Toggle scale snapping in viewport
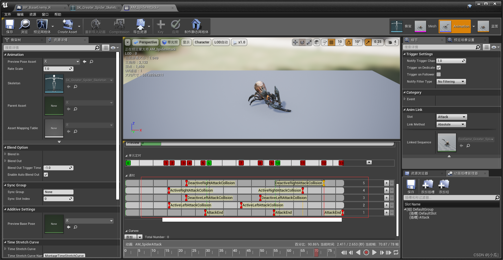This screenshot has height=260, width=503. [368, 42]
